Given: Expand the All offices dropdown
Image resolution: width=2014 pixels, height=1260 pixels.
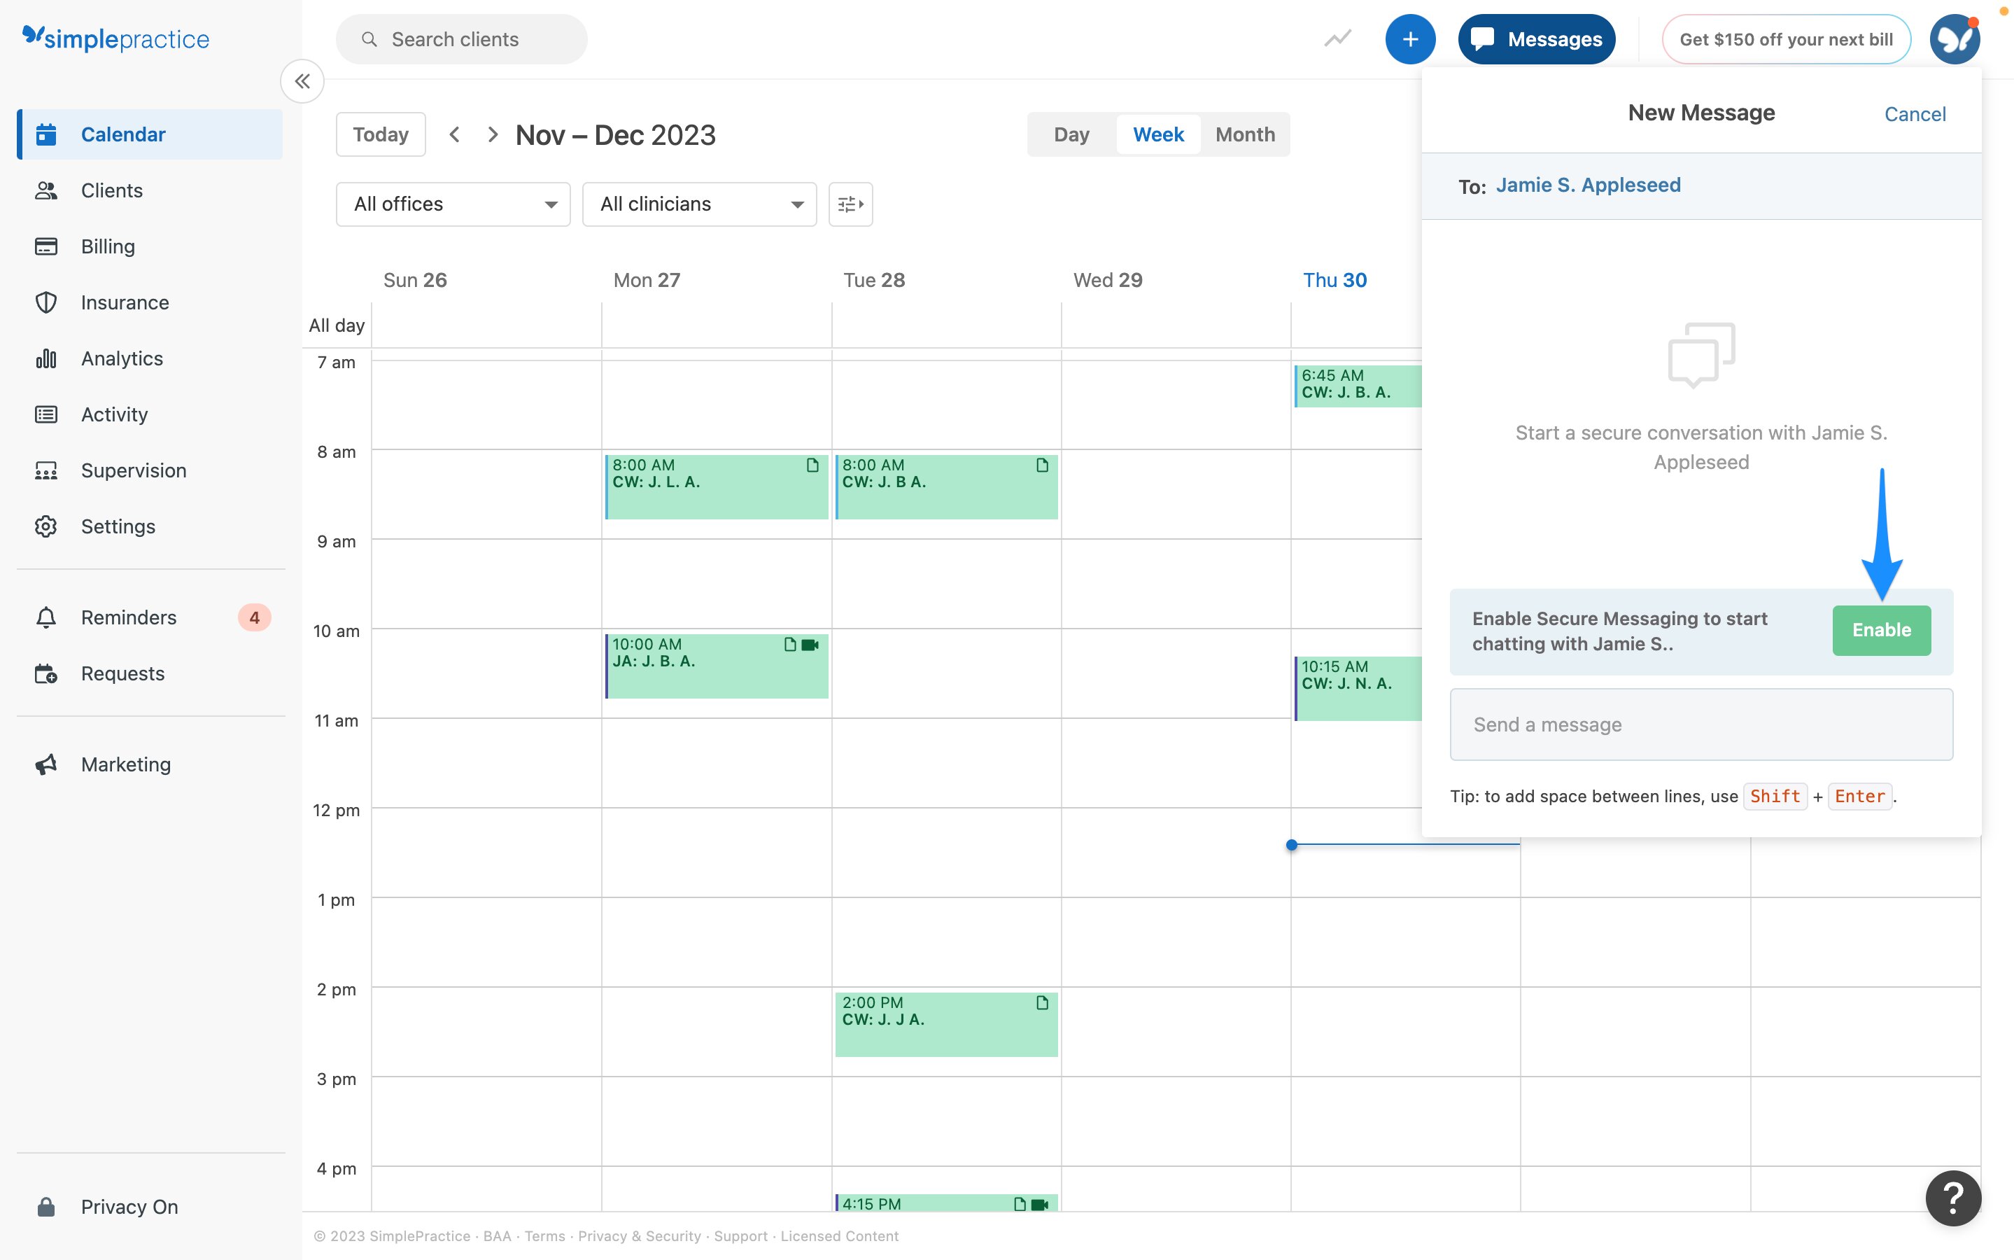Looking at the screenshot, I should pos(453,204).
